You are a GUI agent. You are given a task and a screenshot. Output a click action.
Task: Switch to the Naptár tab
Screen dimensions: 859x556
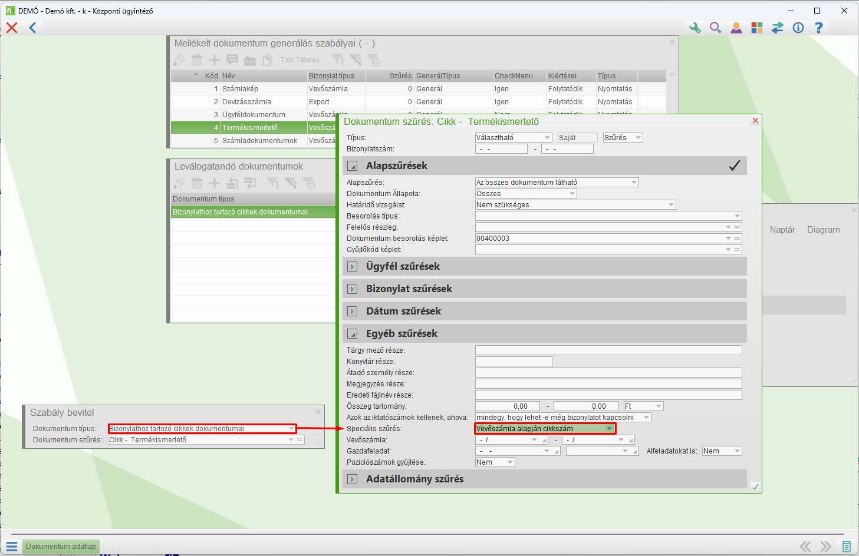coord(782,230)
